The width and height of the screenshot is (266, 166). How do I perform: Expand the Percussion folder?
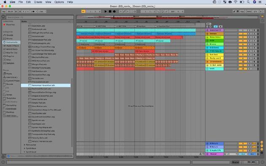24,145
